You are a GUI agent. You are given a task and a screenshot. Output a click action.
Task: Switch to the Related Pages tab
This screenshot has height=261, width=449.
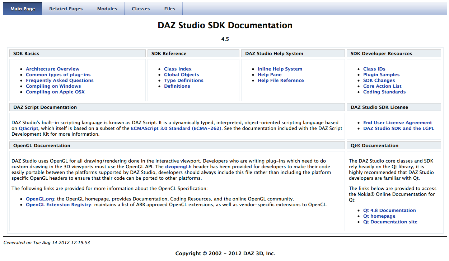tap(66, 9)
